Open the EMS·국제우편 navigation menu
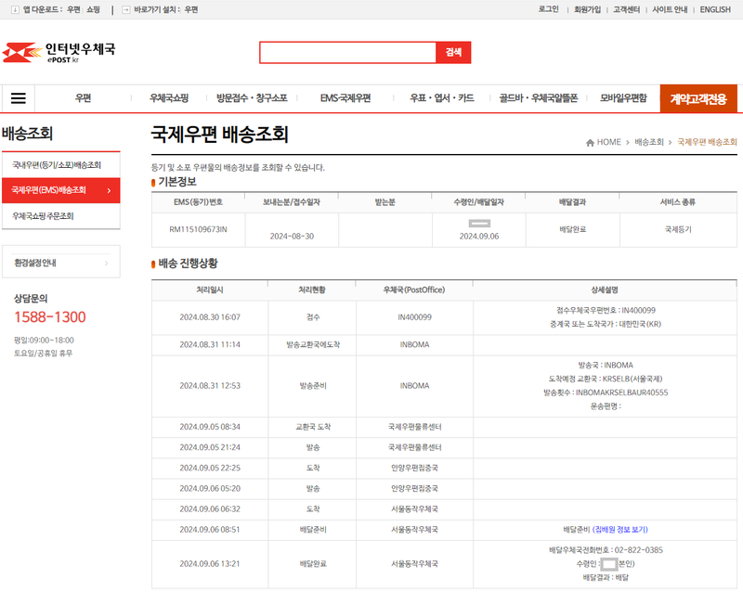 tap(345, 98)
